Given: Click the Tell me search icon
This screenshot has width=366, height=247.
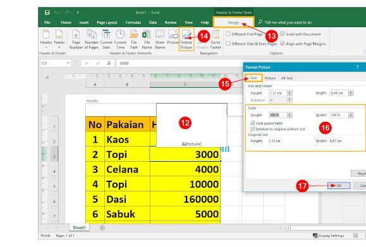Looking at the screenshot, I should click(x=260, y=22).
